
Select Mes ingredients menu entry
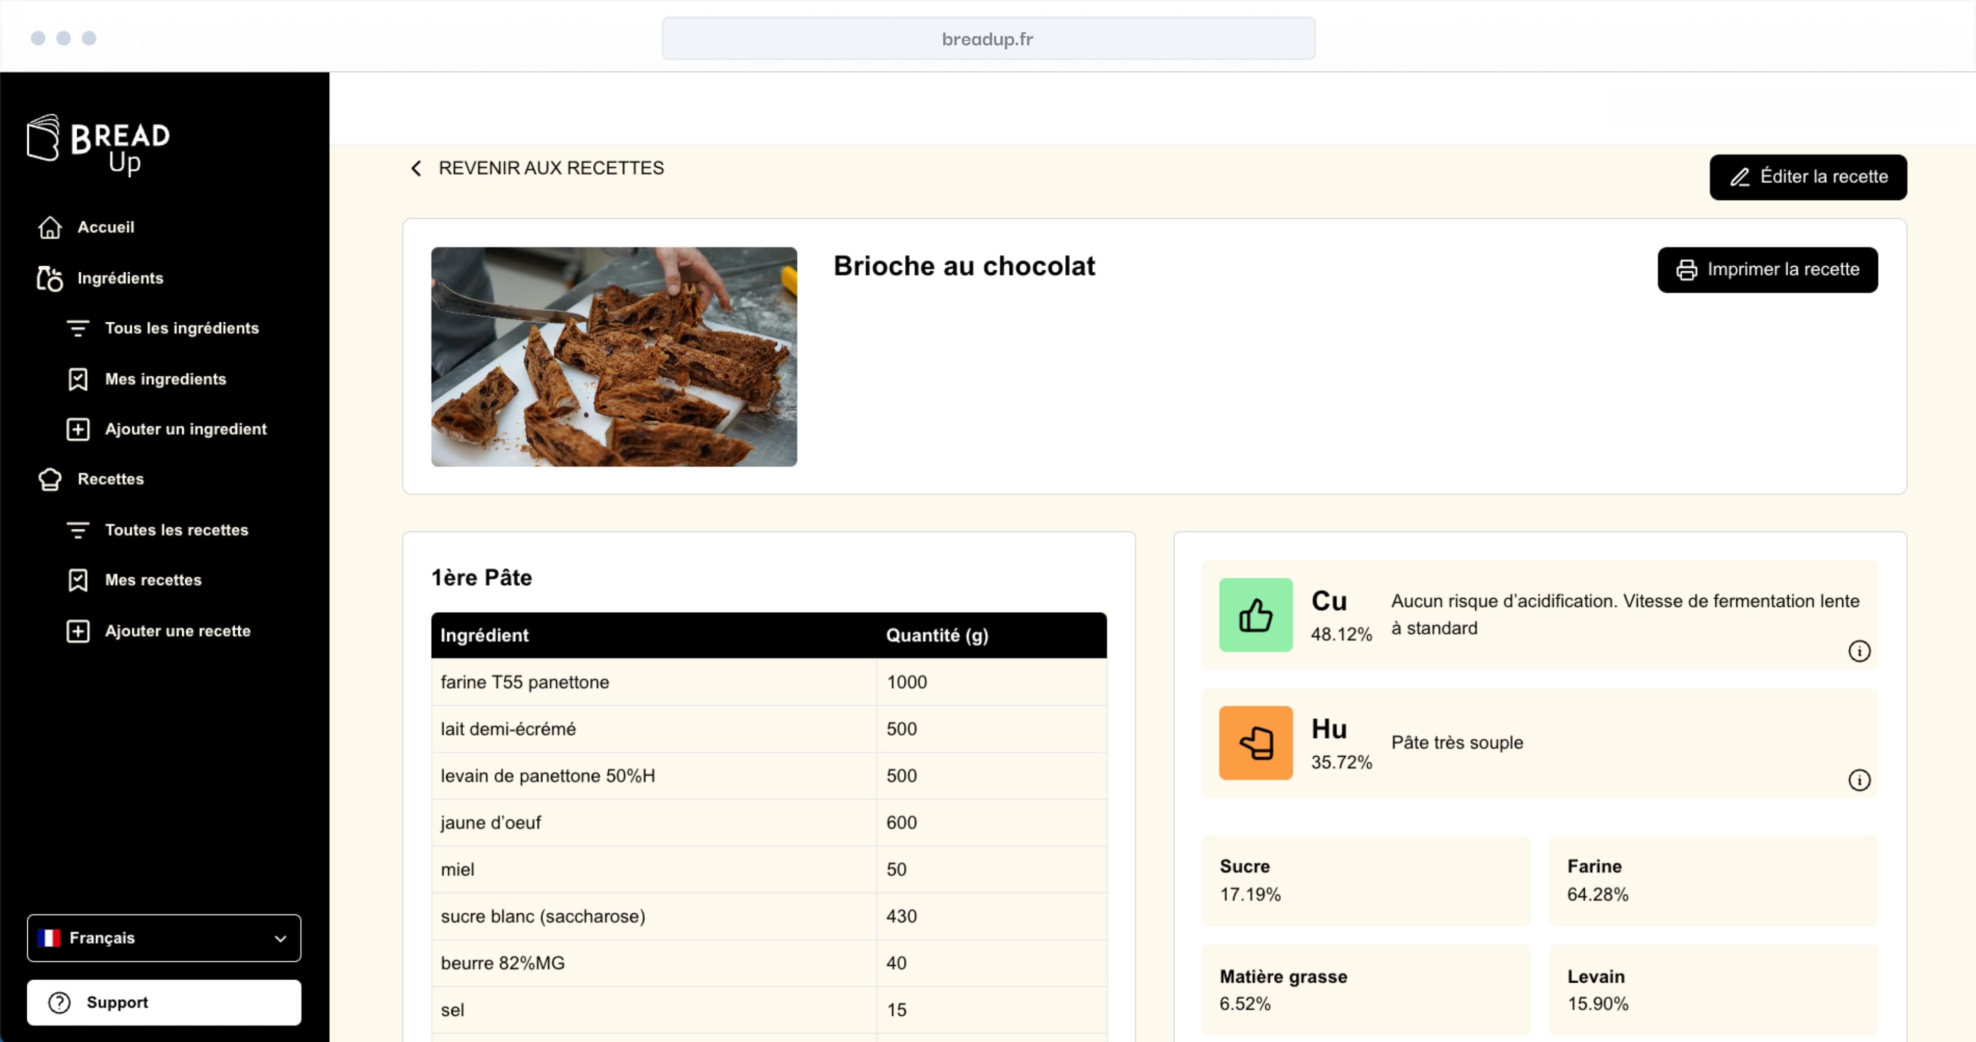(x=166, y=379)
